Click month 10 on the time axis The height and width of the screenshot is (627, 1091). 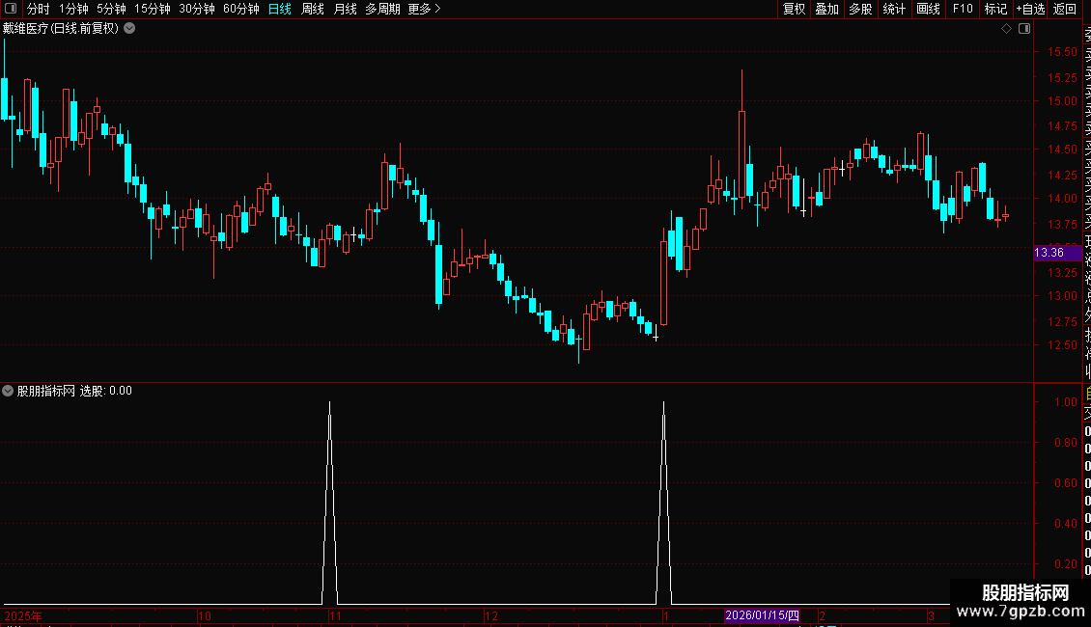point(205,615)
